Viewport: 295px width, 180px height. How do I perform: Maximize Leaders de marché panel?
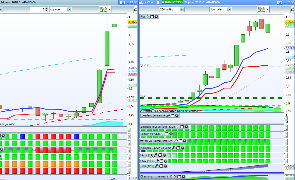(x=173, y=115)
